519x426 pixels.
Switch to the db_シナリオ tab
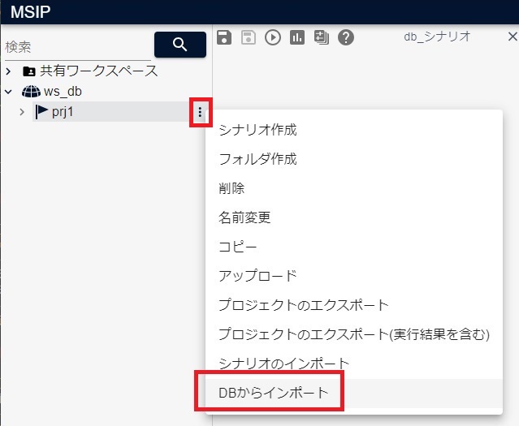[437, 37]
